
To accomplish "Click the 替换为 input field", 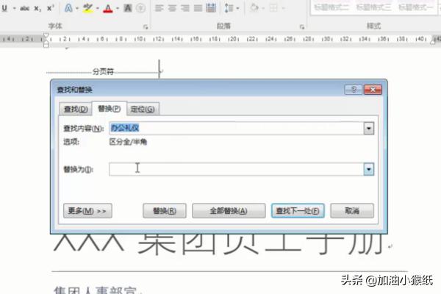I will click(236, 169).
